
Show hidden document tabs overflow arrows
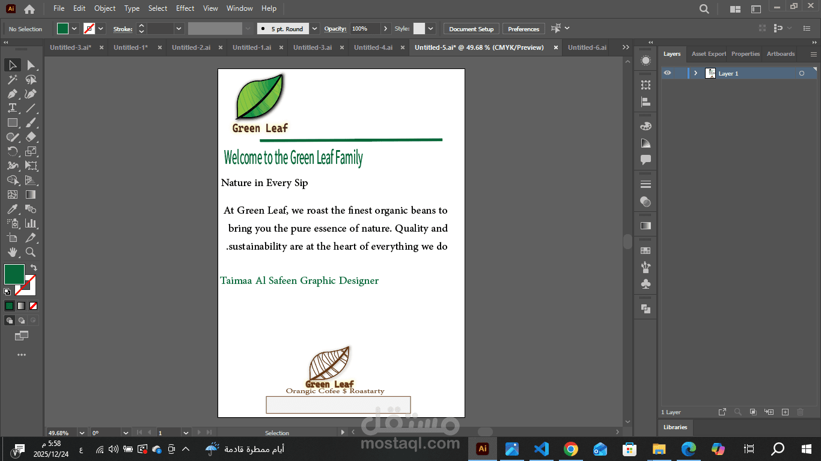626,47
